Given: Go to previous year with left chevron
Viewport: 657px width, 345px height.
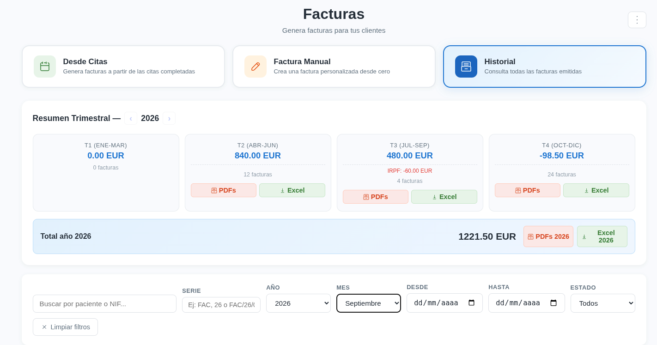Looking at the screenshot, I should [x=131, y=118].
